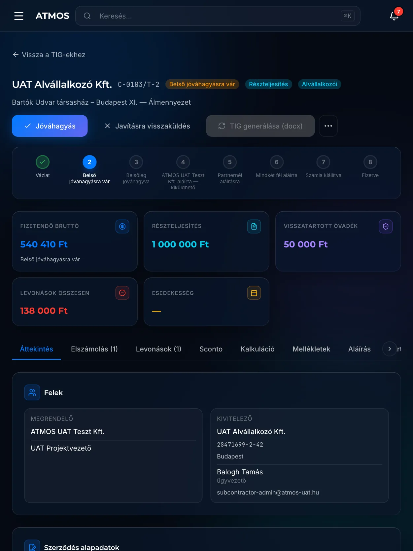Click the TIG generálása (docx) button
413x551 pixels.
pos(260,126)
